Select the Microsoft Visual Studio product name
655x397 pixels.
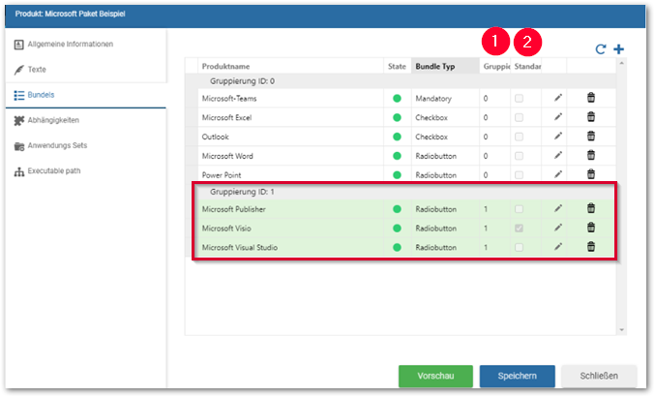pos(240,247)
